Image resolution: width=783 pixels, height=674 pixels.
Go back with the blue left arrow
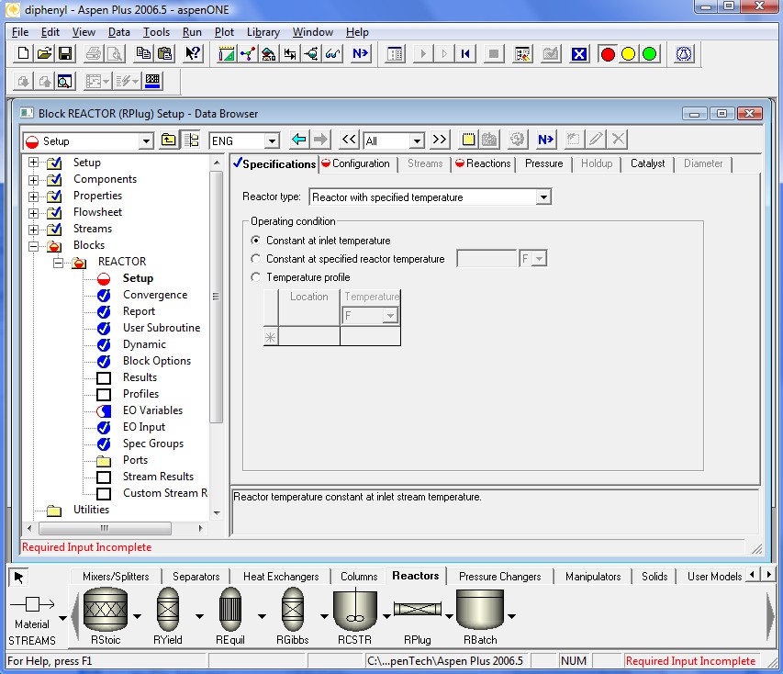[x=298, y=140]
